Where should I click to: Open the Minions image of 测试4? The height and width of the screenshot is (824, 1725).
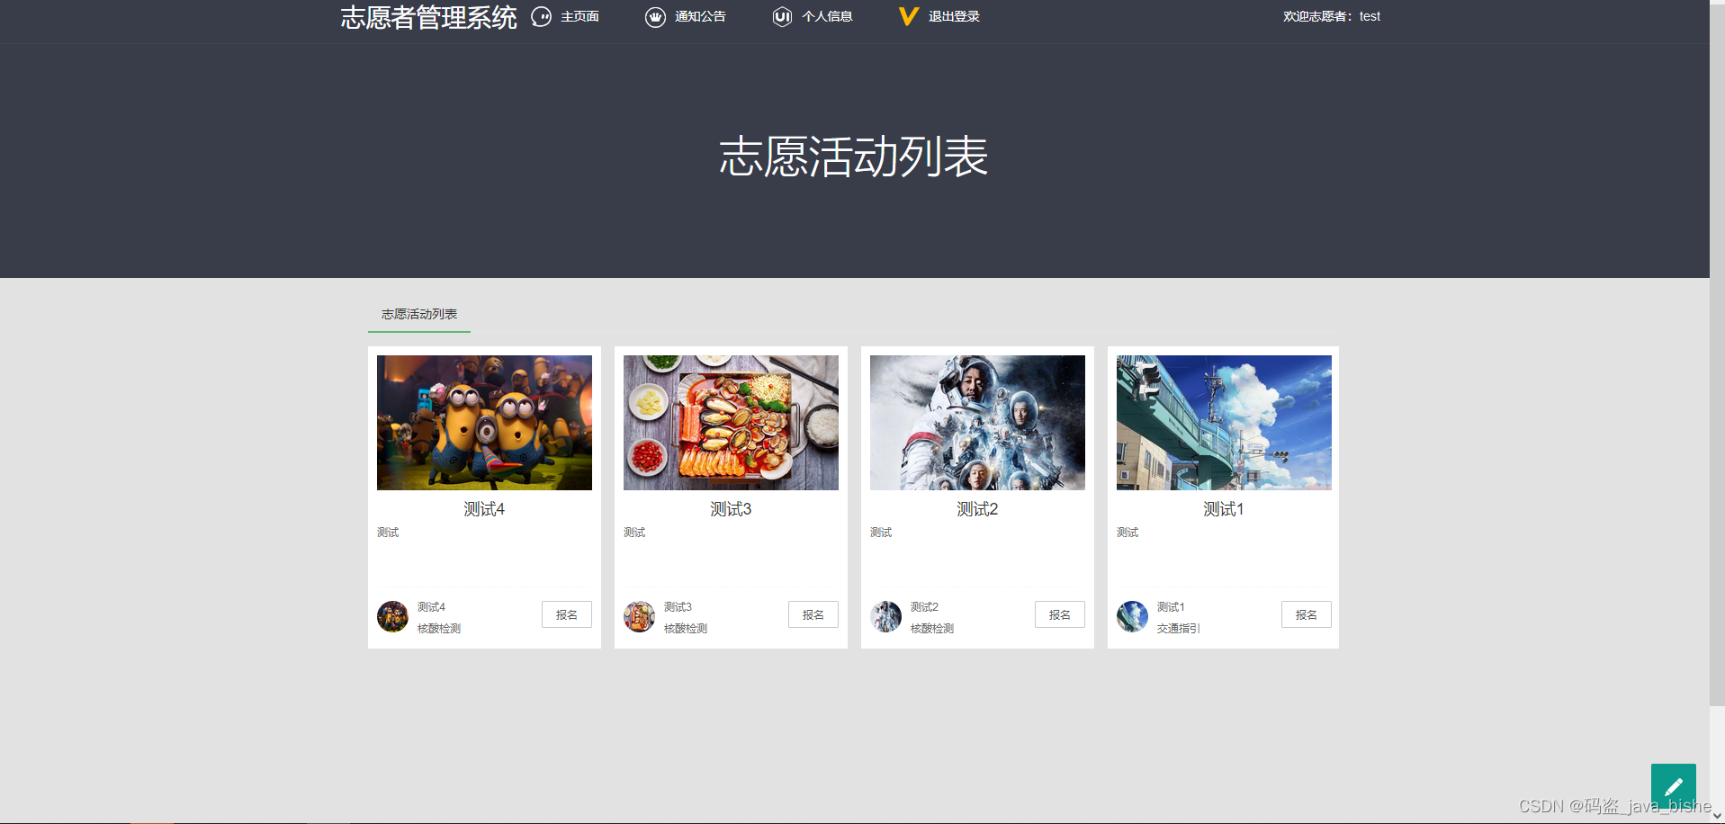point(484,423)
